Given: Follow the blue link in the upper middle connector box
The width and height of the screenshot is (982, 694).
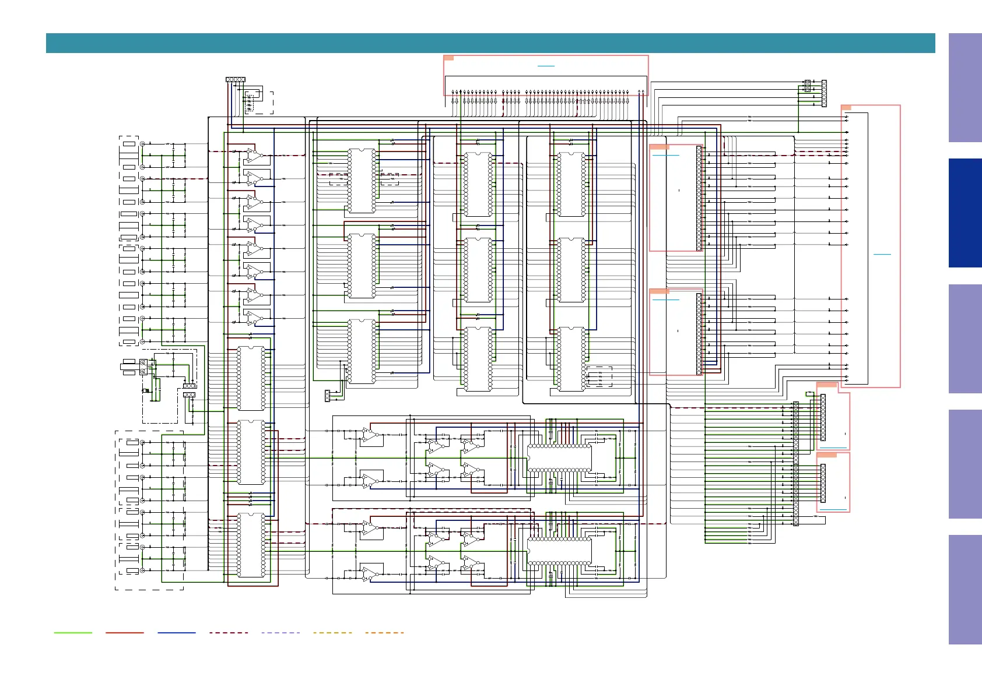Looking at the screenshot, I should click(x=665, y=156).
